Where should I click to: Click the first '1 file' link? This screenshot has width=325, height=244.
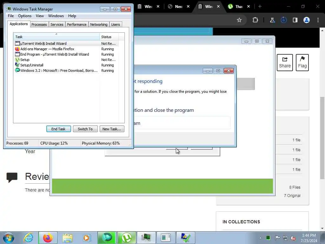[296, 140]
